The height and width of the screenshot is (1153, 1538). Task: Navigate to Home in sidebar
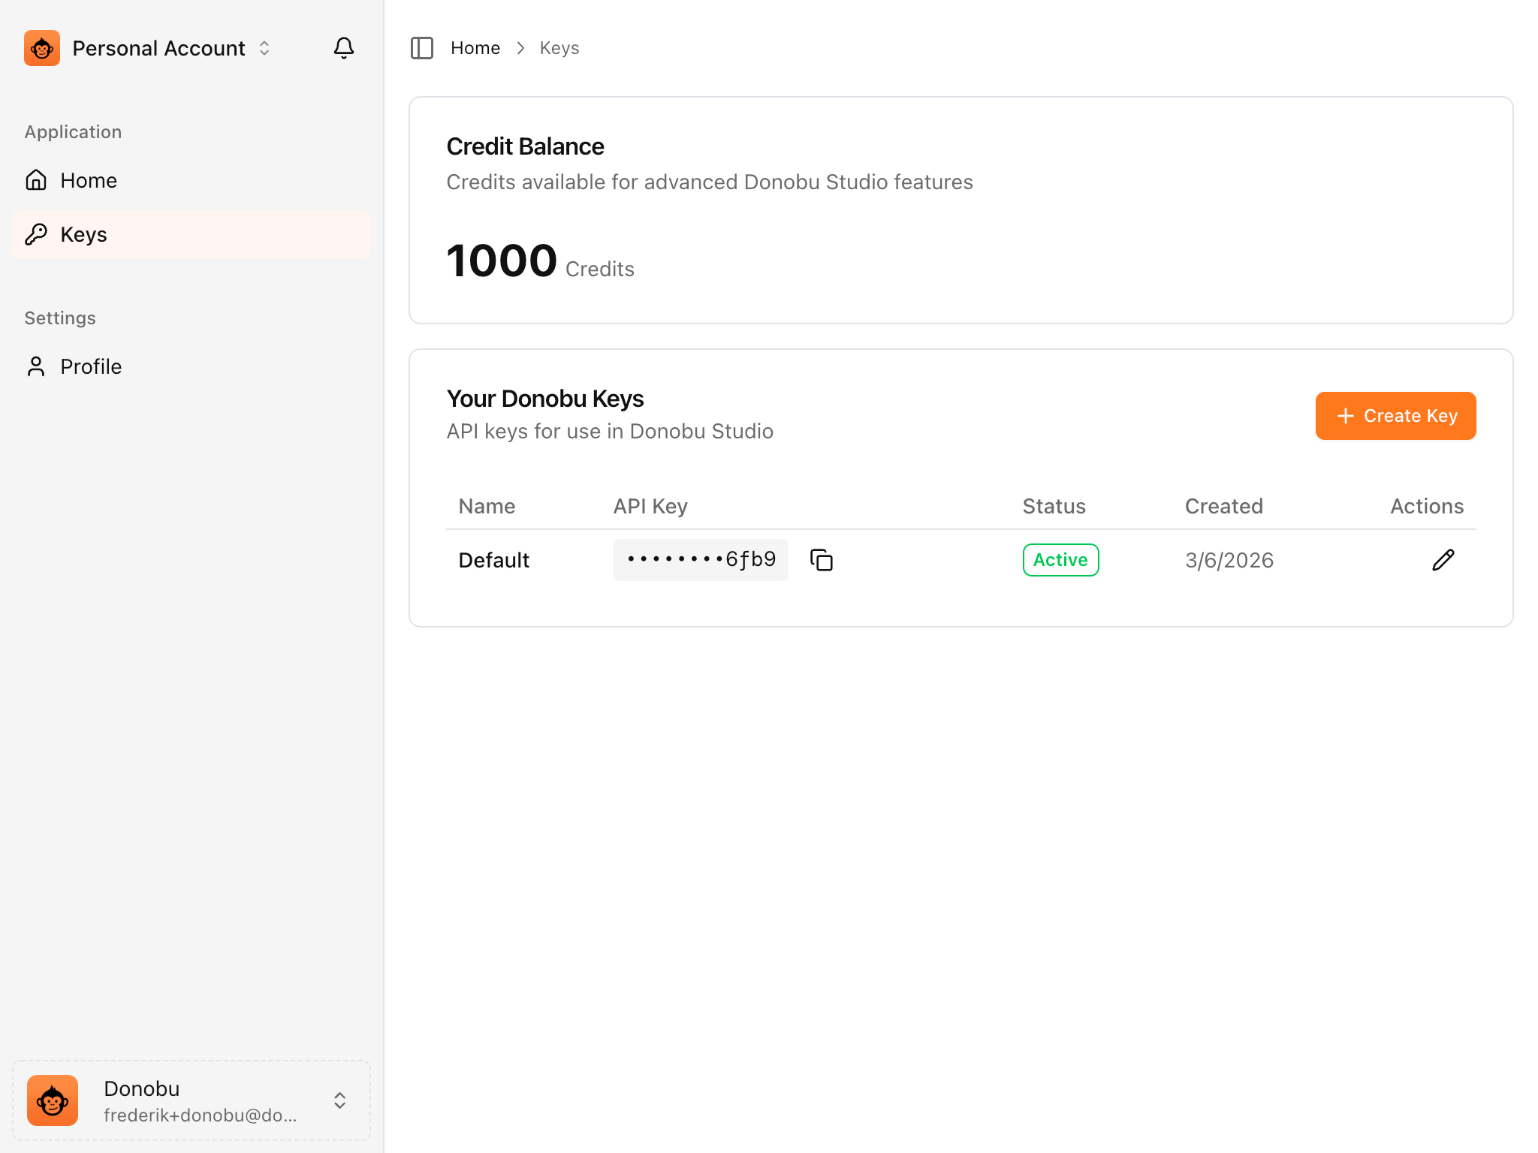coord(89,180)
